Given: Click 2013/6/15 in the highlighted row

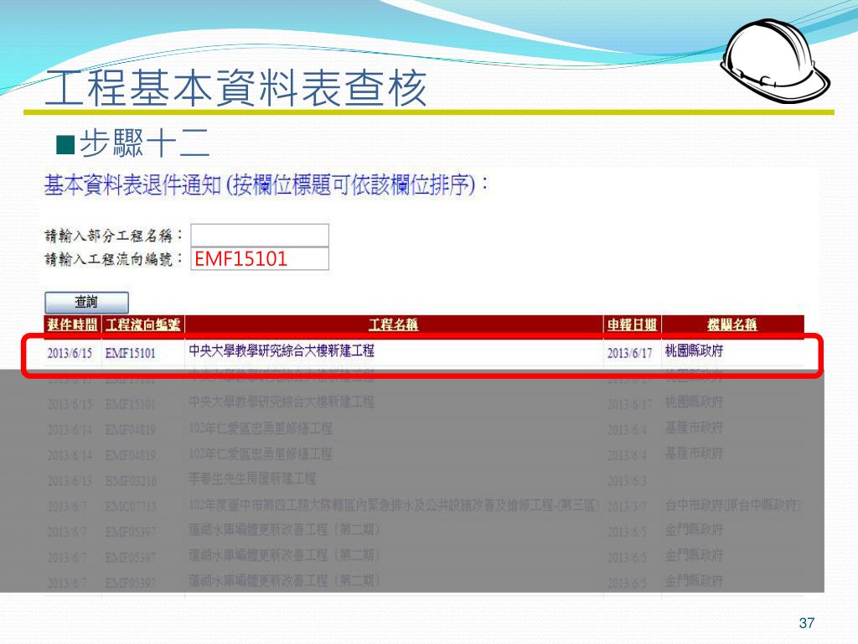Looking at the screenshot, I should tap(70, 353).
